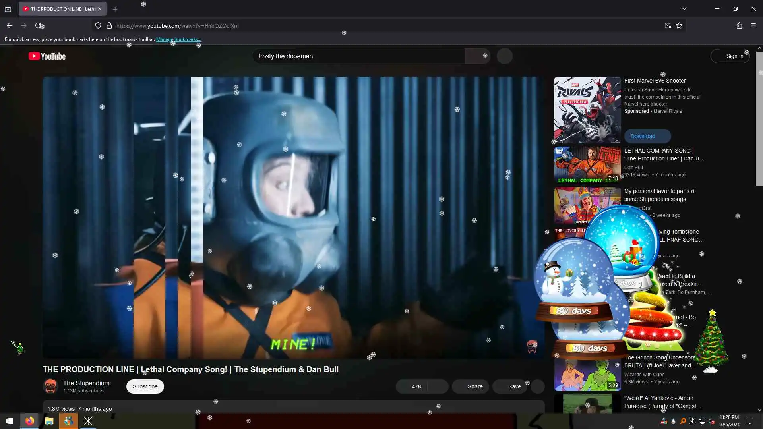The height and width of the screenshot is (429, 763).
Task: Reload the current page
Action: click(39, 26)
